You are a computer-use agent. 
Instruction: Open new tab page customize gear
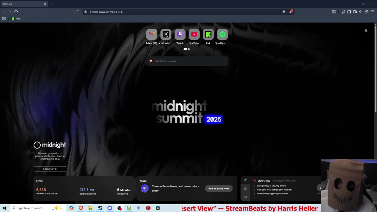click(366, 31)
